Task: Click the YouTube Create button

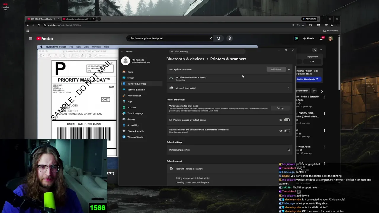Action: [308, 38]
